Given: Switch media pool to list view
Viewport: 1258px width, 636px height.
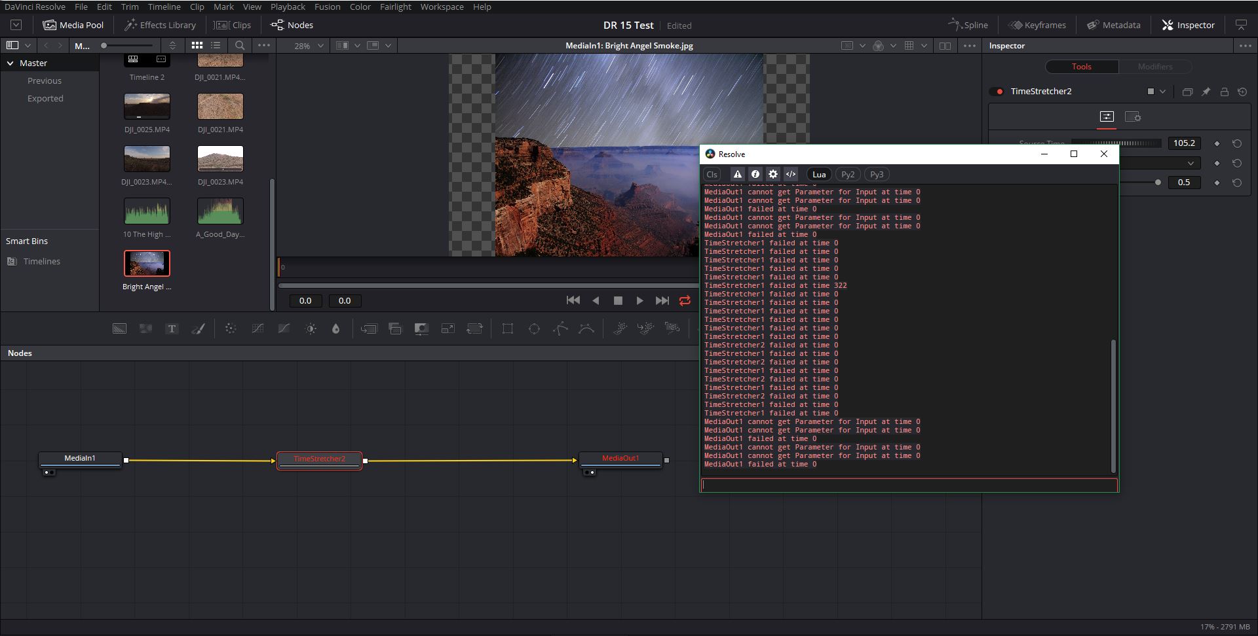Looking at the screenshot, I should click(x=216, y=45).
